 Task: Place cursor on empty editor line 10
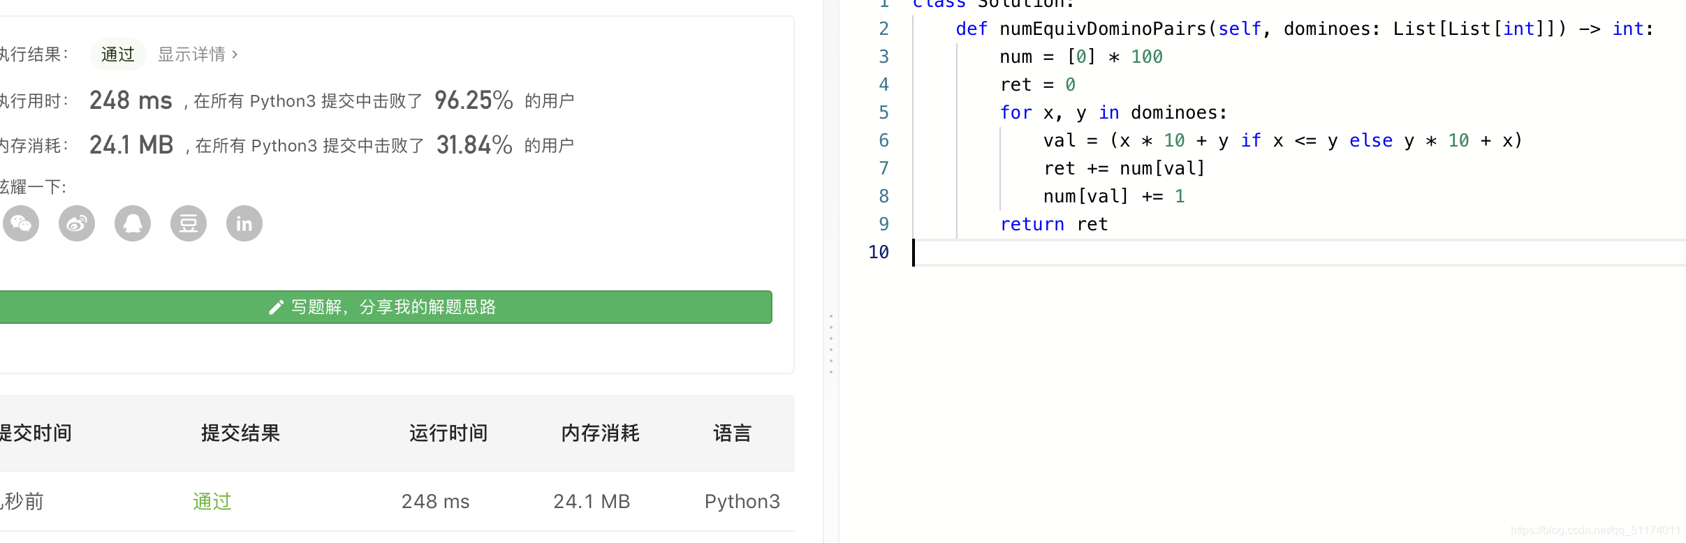point(1299,252)
